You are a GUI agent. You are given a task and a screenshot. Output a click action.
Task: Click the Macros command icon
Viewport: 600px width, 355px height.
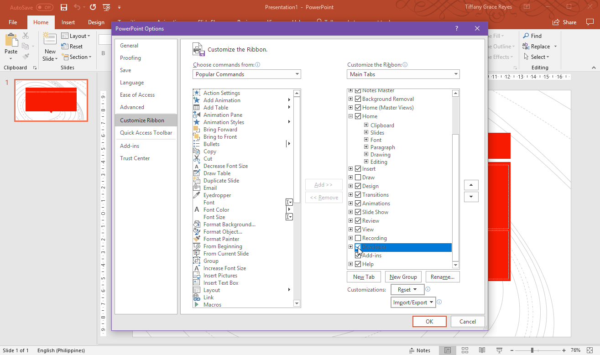(x=197, y=304)
